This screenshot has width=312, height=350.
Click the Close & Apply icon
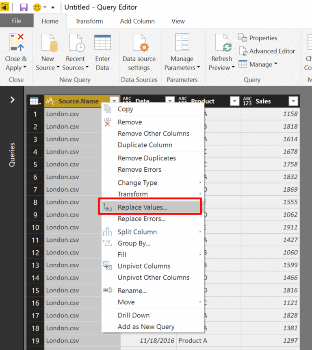(x=16, y=43)
